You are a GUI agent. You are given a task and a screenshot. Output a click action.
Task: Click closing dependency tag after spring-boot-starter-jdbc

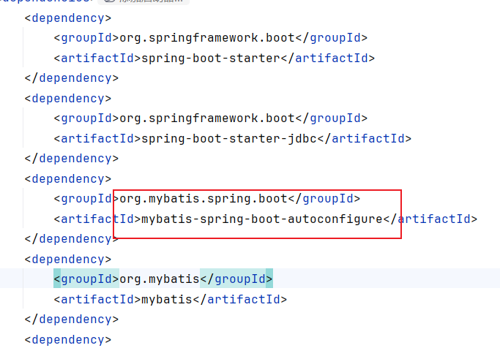click(x=72, y=158)
